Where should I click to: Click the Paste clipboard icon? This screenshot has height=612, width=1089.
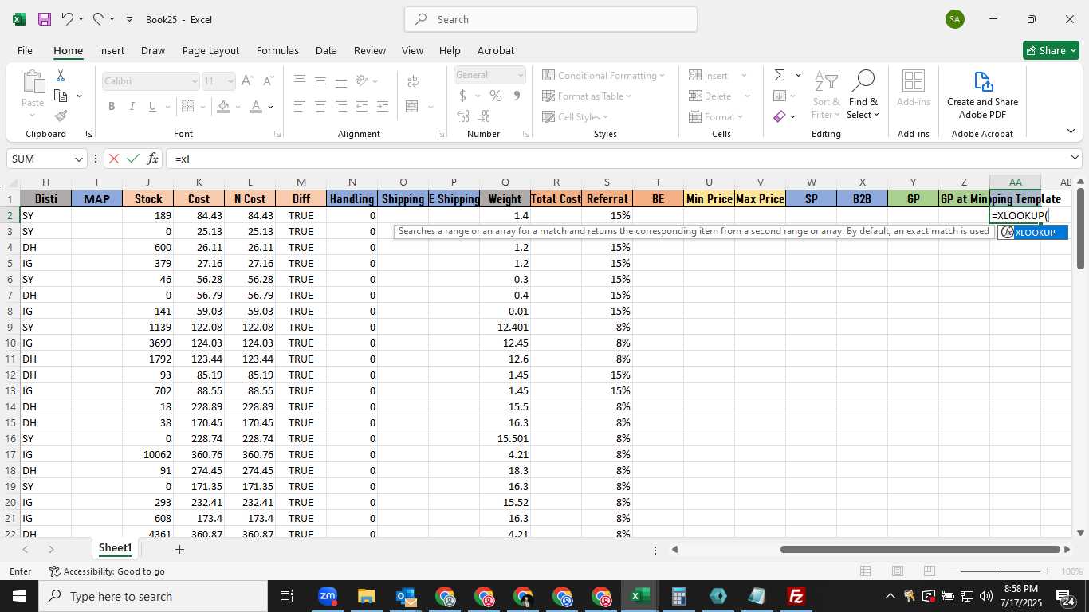[x=33, y=81]
